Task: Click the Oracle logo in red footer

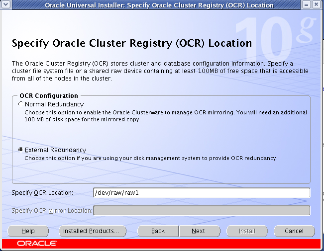Action: click(x=37, y=244)
